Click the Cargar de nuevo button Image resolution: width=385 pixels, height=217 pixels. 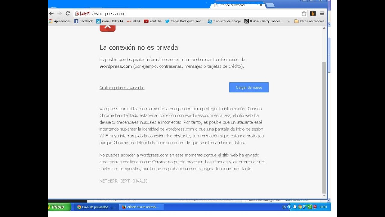(x=249, y=87)
